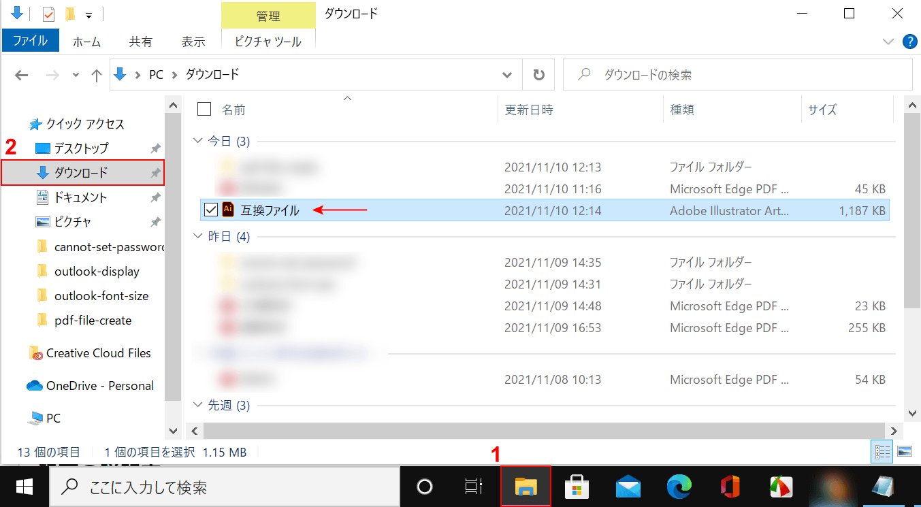Click the New Folder quick access icon

click(69, 14)
